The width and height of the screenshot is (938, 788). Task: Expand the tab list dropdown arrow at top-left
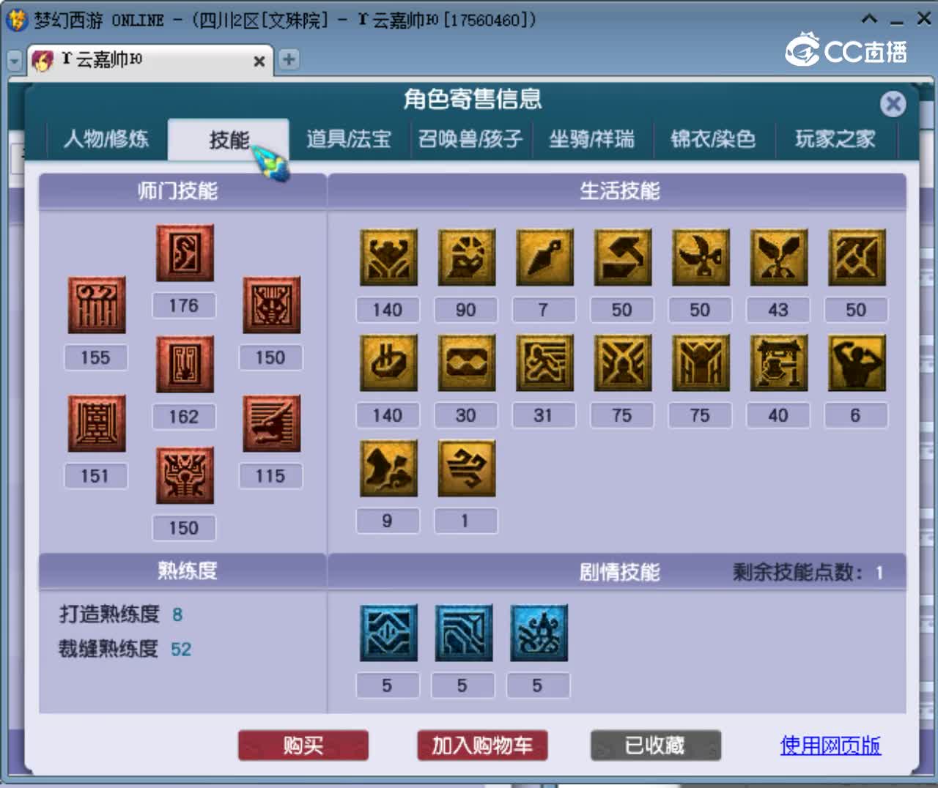(15, 62)
